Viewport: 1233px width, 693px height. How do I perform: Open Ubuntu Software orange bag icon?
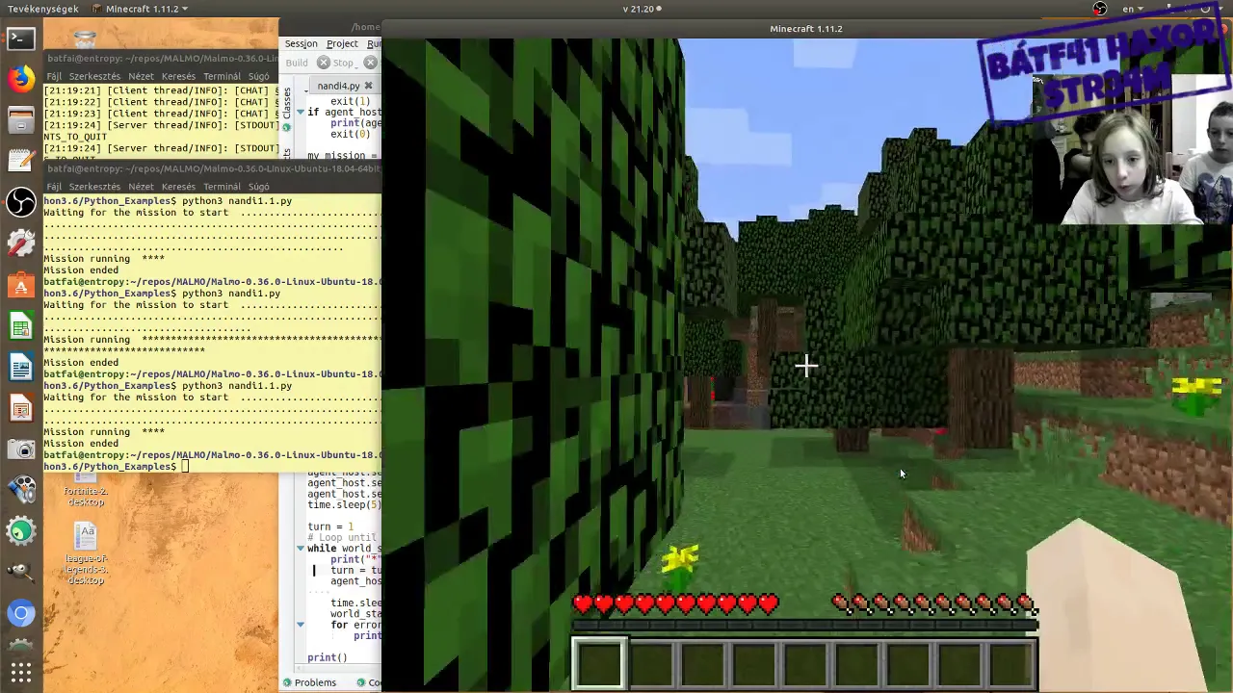coord(21,286)
